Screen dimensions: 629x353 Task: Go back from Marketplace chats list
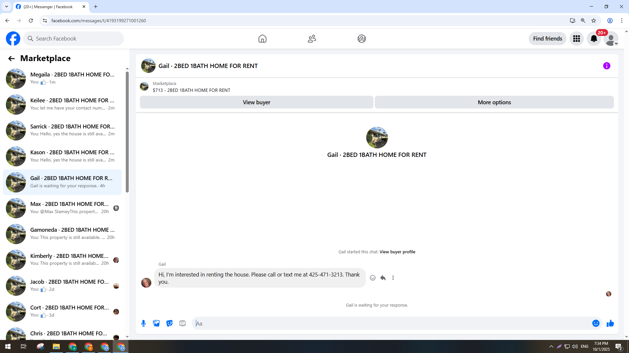pyautogui.click(x=11, y=59)
